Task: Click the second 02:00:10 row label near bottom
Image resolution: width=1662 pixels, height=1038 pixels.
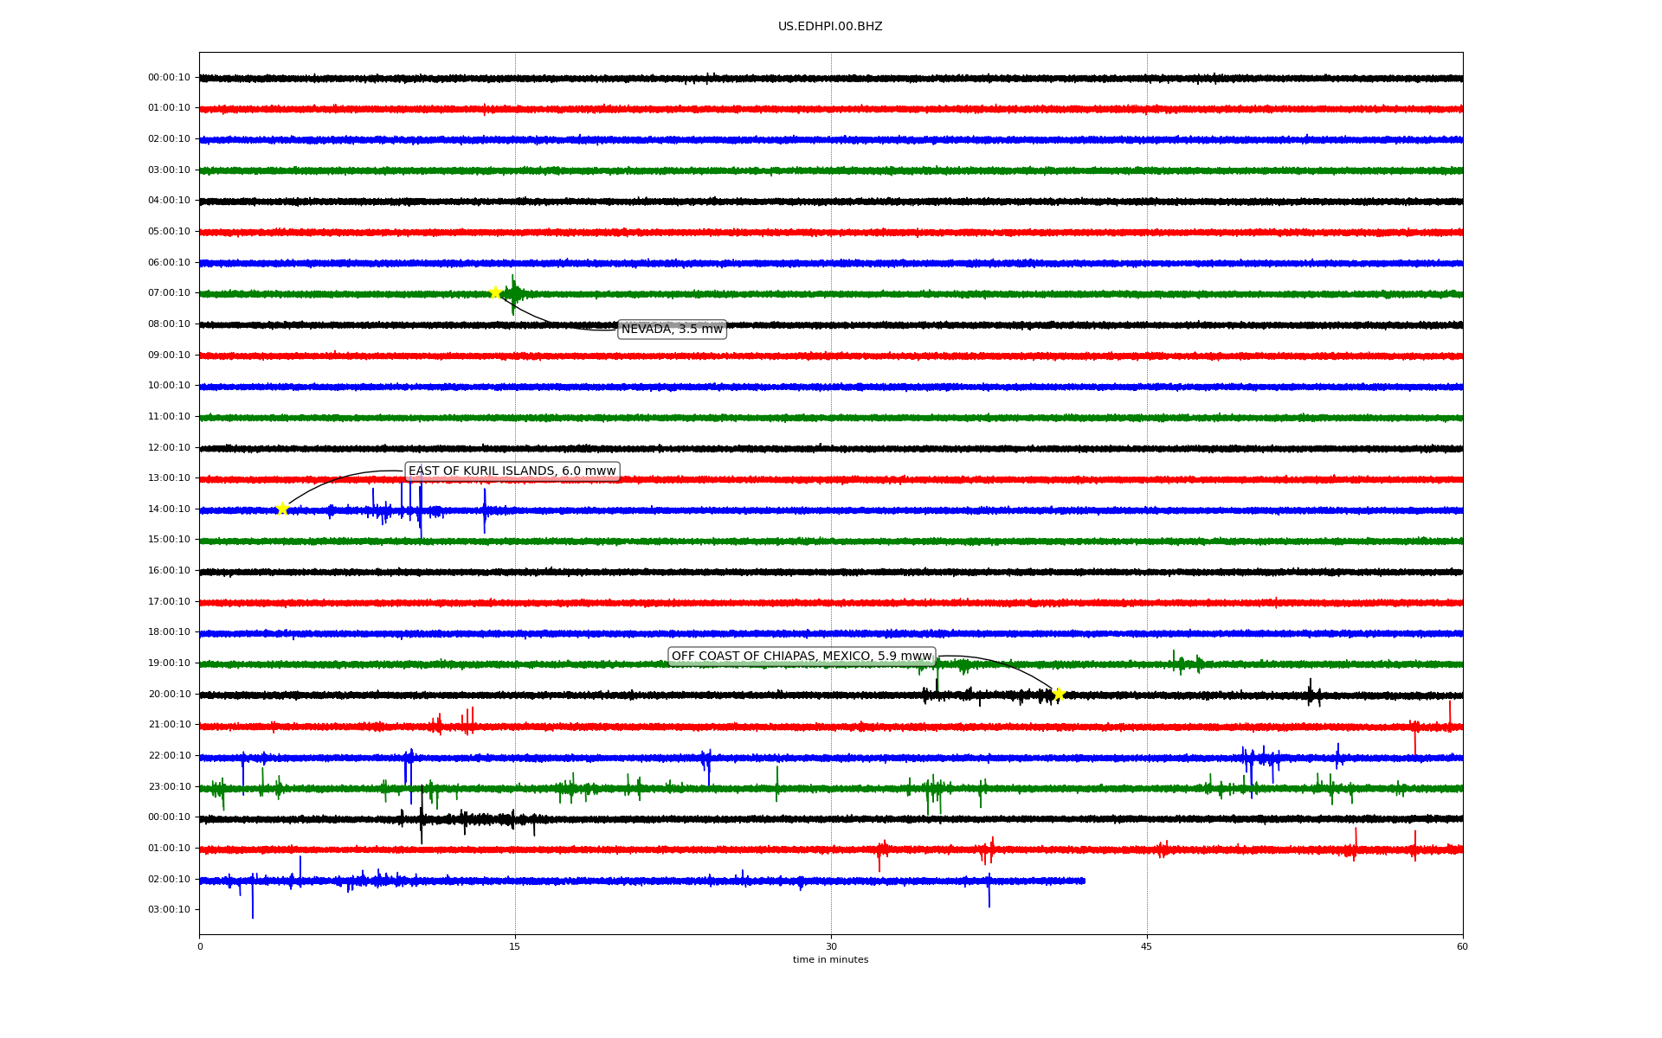Action: coord(169,880)
